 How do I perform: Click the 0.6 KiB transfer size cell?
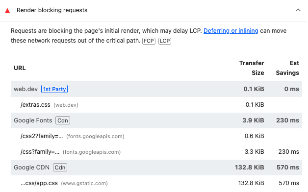(254, 136)
